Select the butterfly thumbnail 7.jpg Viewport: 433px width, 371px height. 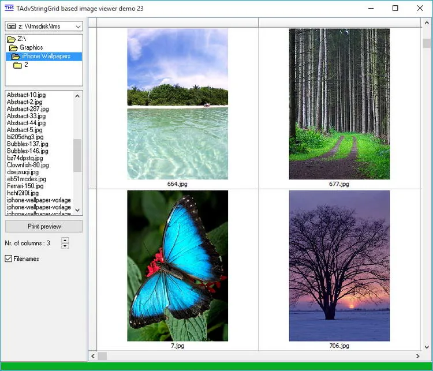(178, 266)
